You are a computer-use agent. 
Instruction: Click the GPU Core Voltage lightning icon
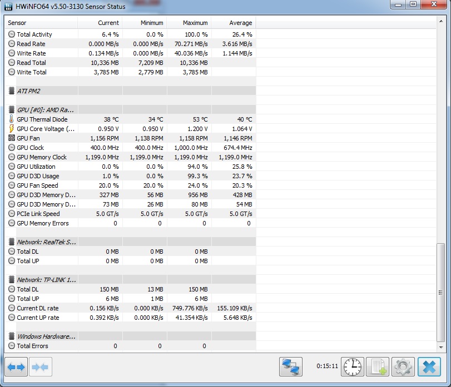coord(12,129)
